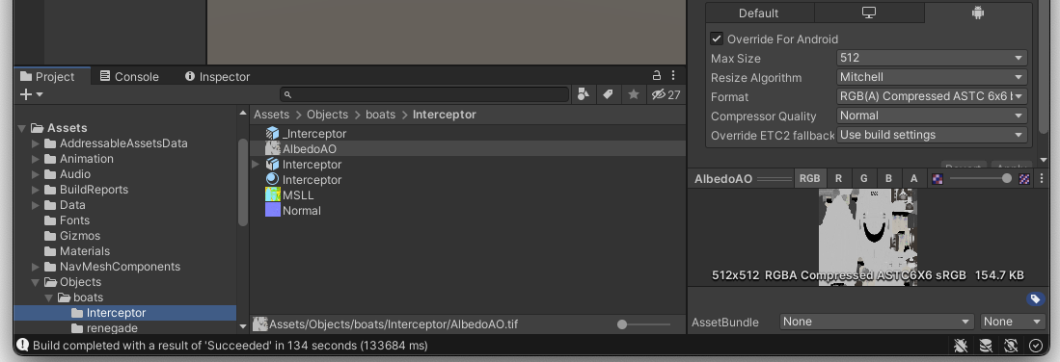The width and height of the screenshot is (1060, 362).
Task: Click the Project panel lock icon
Action: pos(657,75)
